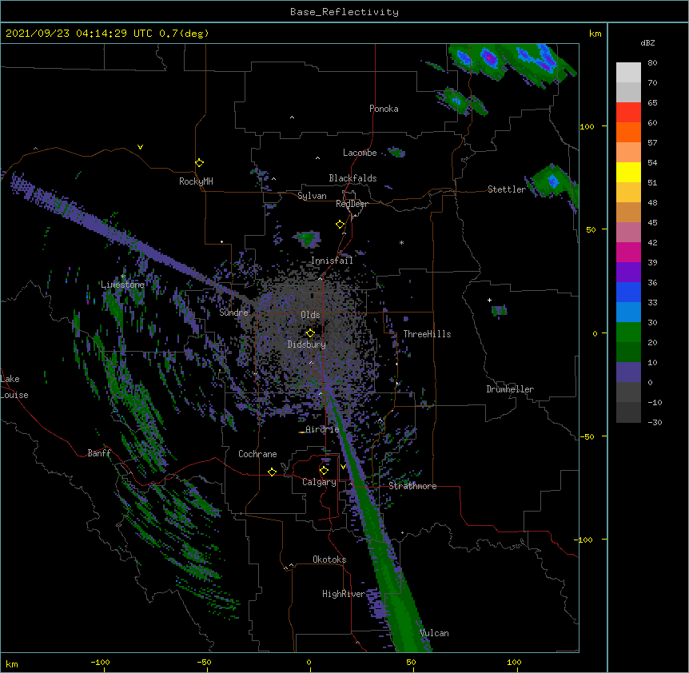This screenshot has width=689, height=673.
Task: Click the Lake Louise label
Action: coord(14,387)
